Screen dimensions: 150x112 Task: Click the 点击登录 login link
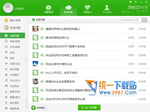pos(19,9)
